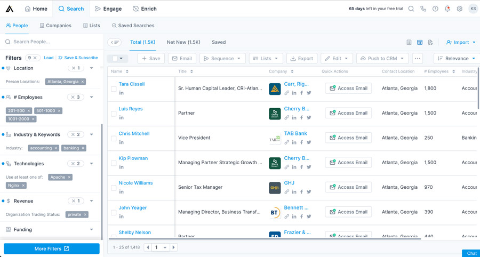Expand the Funding filter section
This screenshot has width=480, height=257.
pyautogui.click(x=92, y=230)
